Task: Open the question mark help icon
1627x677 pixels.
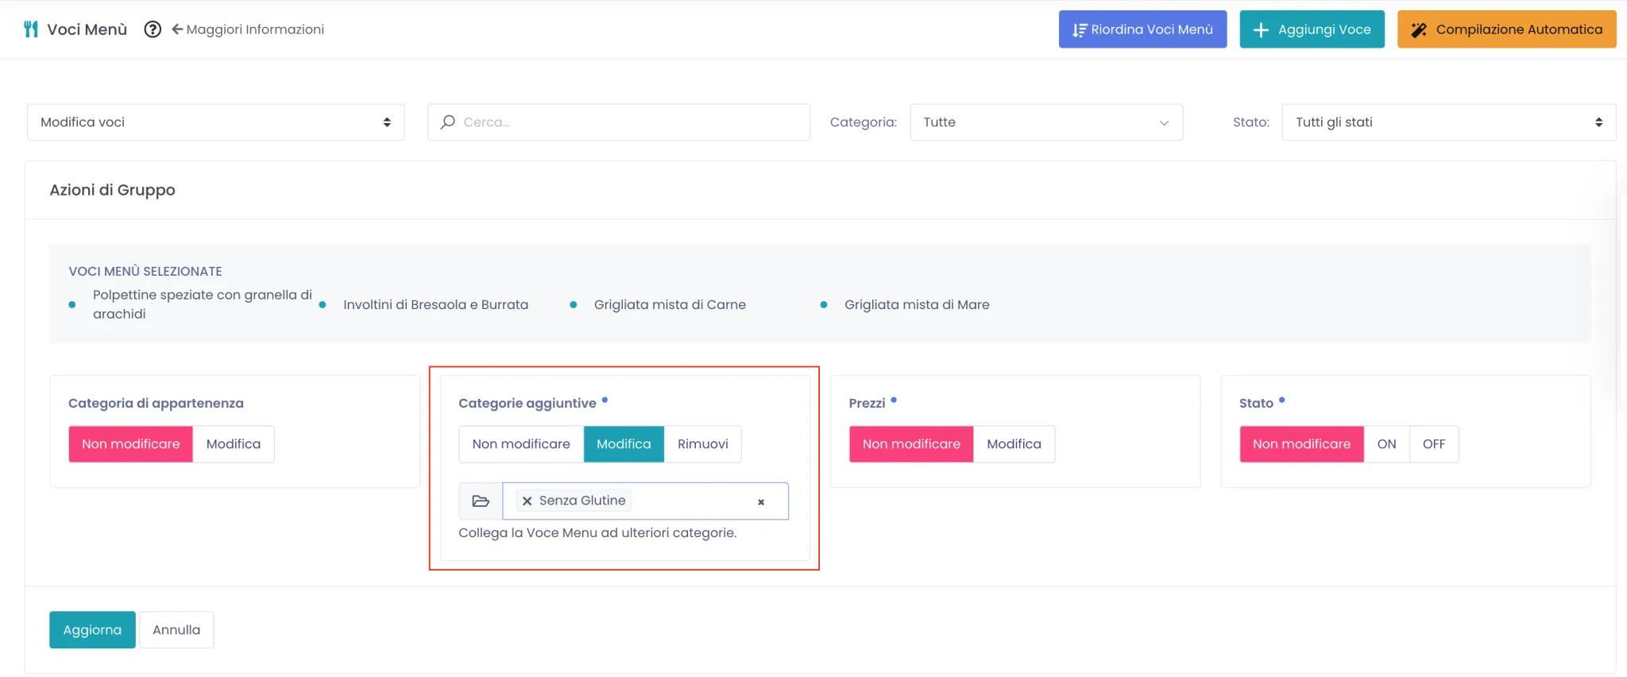Action: 153,29
